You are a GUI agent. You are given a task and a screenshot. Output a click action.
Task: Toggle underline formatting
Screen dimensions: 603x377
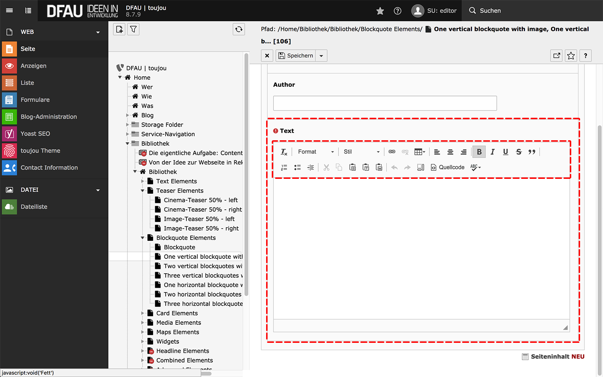tap(506, 152)
